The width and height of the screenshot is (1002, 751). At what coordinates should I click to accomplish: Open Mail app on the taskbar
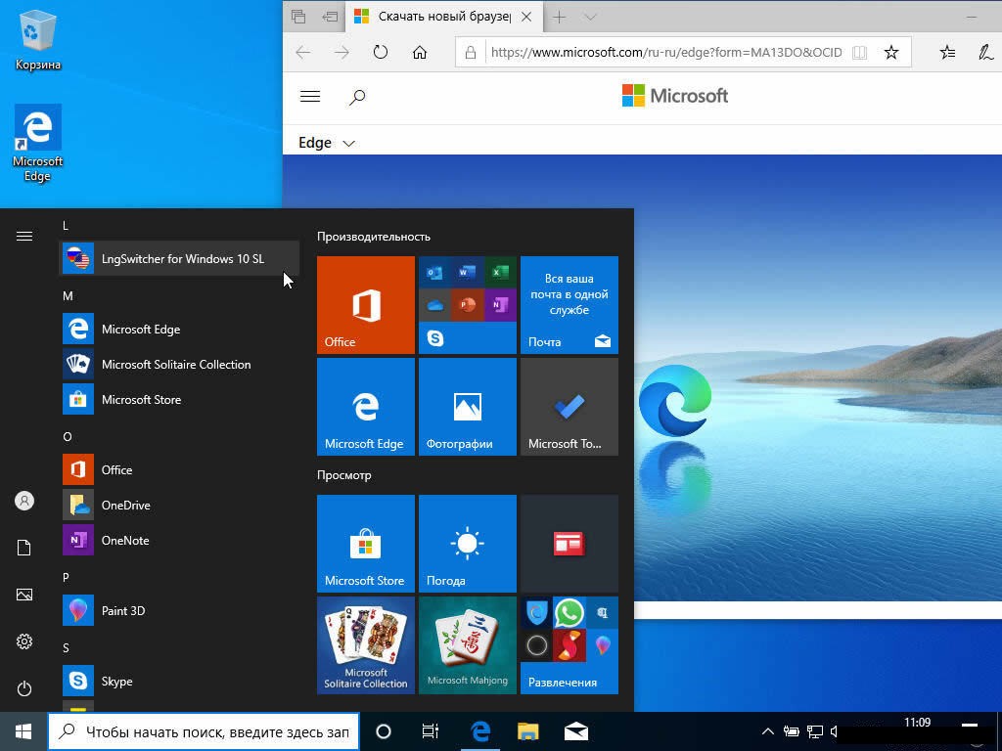[x=575, y=731]
